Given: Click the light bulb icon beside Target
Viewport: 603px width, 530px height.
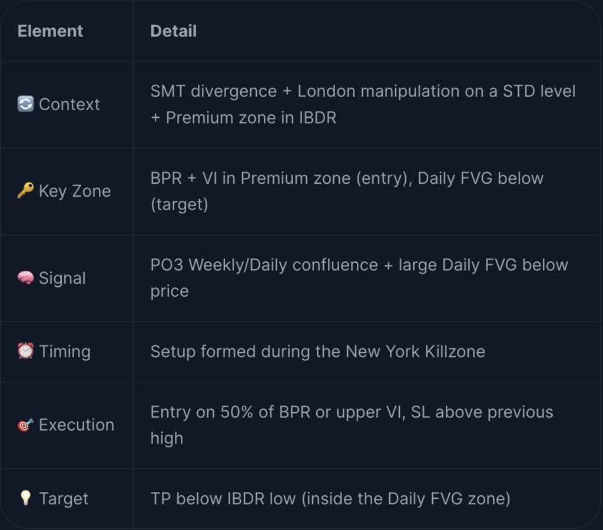Looking at the screenshot, I should pyautogui.click(x=25, y=498).
